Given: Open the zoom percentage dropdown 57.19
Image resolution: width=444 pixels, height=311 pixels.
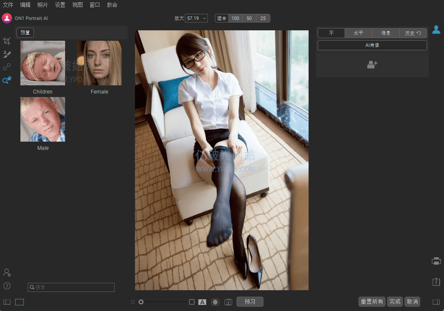Looking at the screenshot, I should point(196,18).
